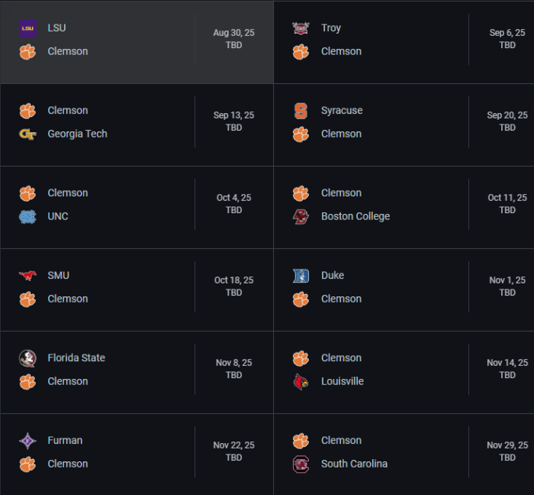Screen dimensions: 534x495
Task: Click the Boston College eagle logo
Action: point(301,217)
